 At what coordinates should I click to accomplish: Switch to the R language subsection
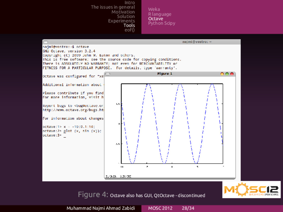pos(160,14)
